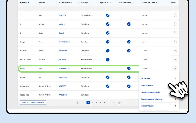
Task: Sort by ID de Usuario column
Action: (x=65, y=2)
